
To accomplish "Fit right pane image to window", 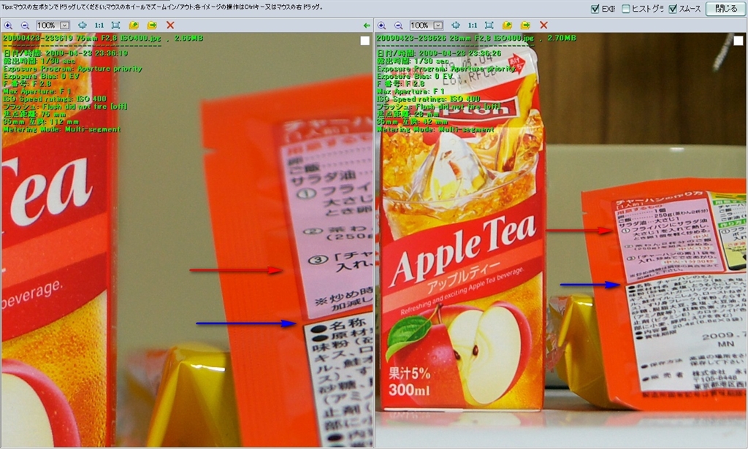I will 489,26.
